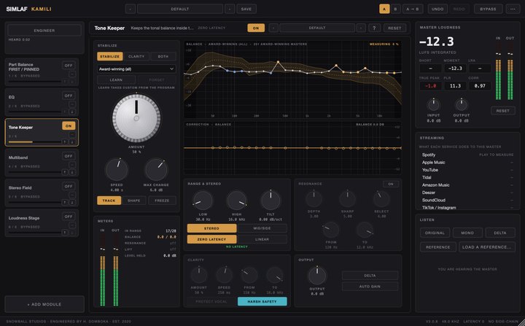
Task: Turn on the EQ module
Action: (x=69, y=96)
